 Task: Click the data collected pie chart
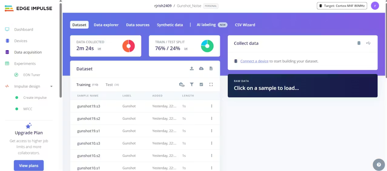click(x=129, y=46)
